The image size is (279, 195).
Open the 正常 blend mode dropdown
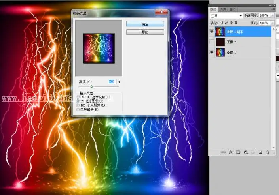point(226,16)
